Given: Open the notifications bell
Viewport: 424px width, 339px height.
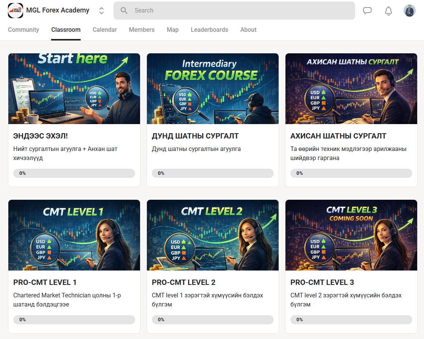Looking at the screenshot, I should click(388, 11).
